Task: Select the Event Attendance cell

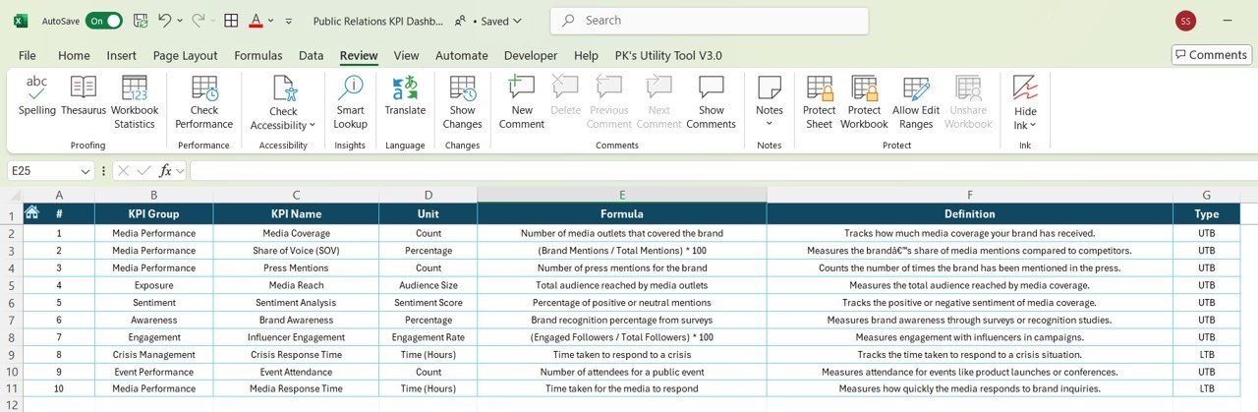Action: pos(296,373)
